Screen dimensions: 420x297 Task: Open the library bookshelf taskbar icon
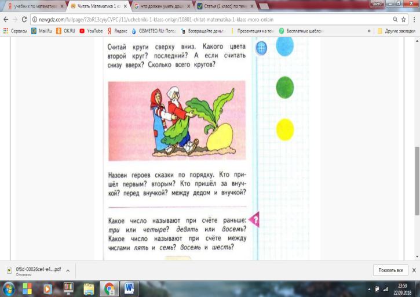[68, 289]
